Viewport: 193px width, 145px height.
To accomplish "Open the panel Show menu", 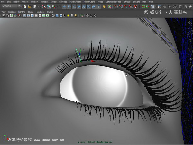I will [x=31, y=12].
